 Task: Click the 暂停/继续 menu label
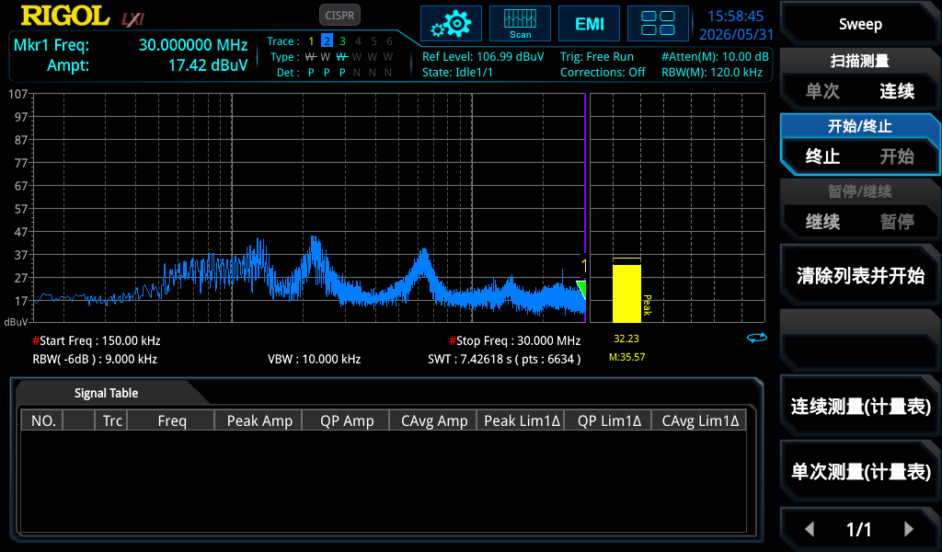860,191
